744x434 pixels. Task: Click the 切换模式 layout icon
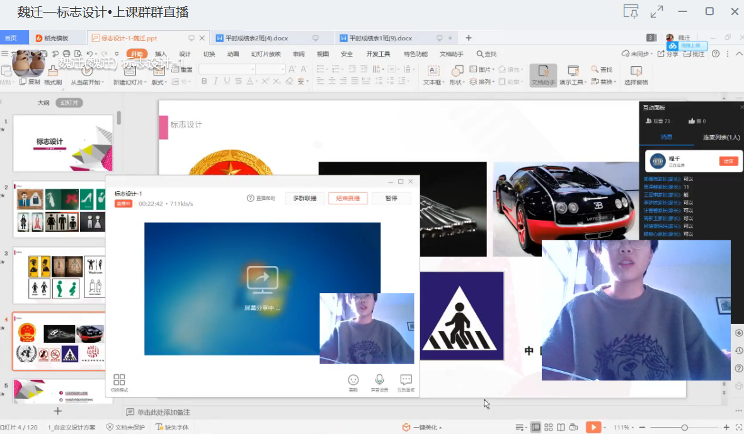click(x=119, y=380)
